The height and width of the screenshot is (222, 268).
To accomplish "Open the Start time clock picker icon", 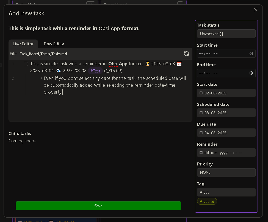I will pos(251,54).
